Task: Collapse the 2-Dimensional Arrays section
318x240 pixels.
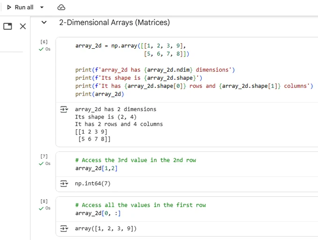Action: click(x=44, y=22)
